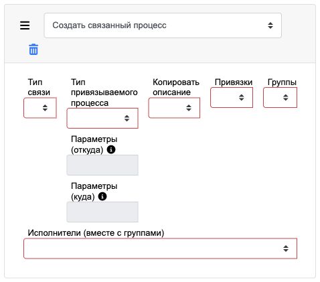Open the Тип связи dropdown

(x=40, y=108)
